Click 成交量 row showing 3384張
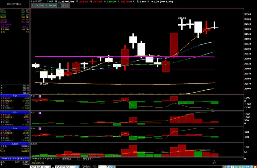The image size is (257, 168). (15, 146)
